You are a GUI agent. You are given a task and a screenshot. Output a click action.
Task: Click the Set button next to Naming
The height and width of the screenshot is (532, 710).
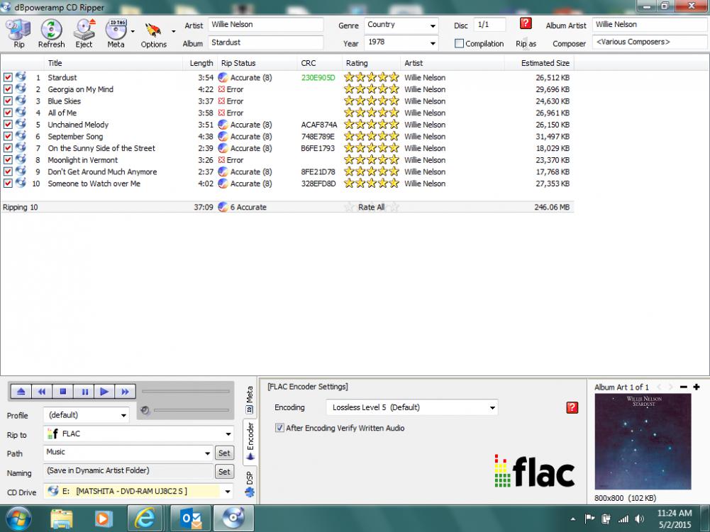click(x=224, y=472)
